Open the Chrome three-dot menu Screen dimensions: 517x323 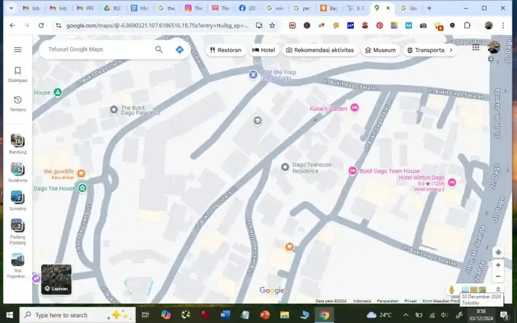(503, 25)
